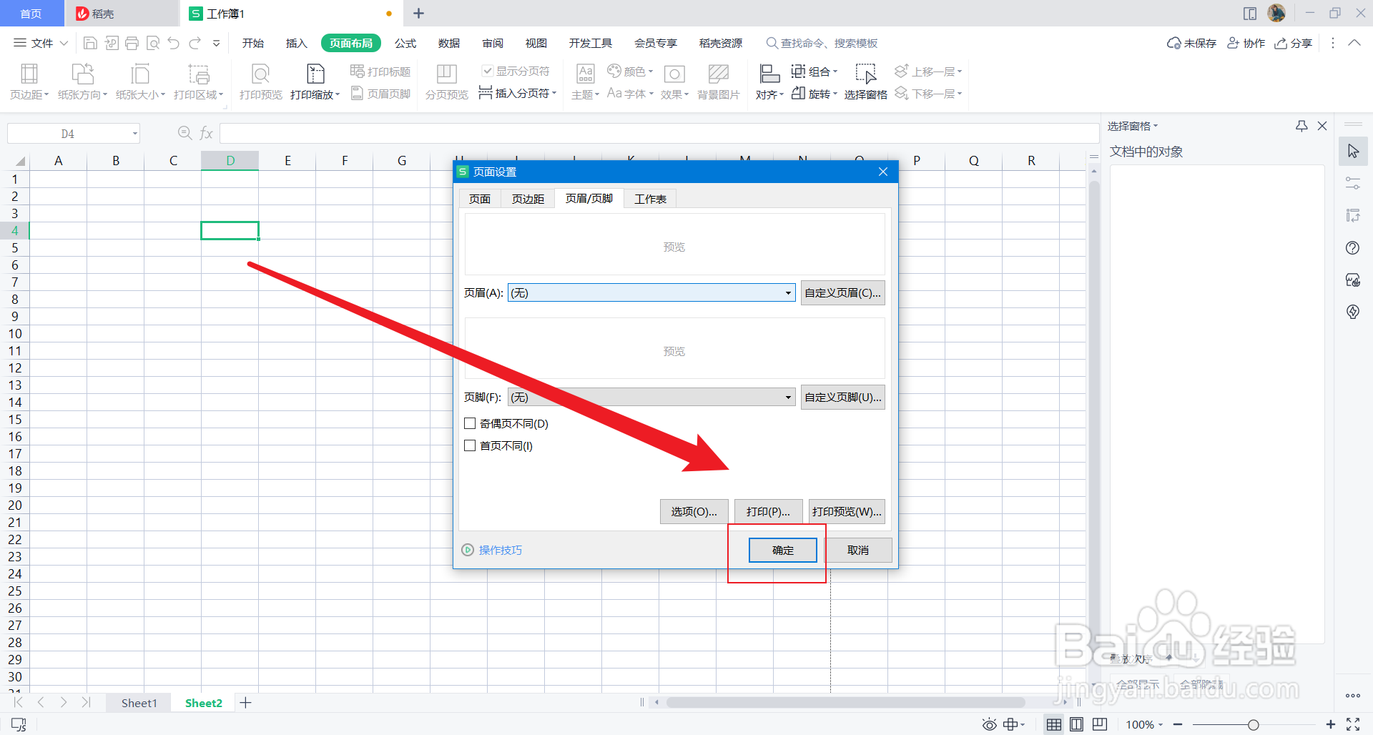This screenshot has height=735, width=1373.
Task: Click the 取消 button
Action: tap(858, 550)
